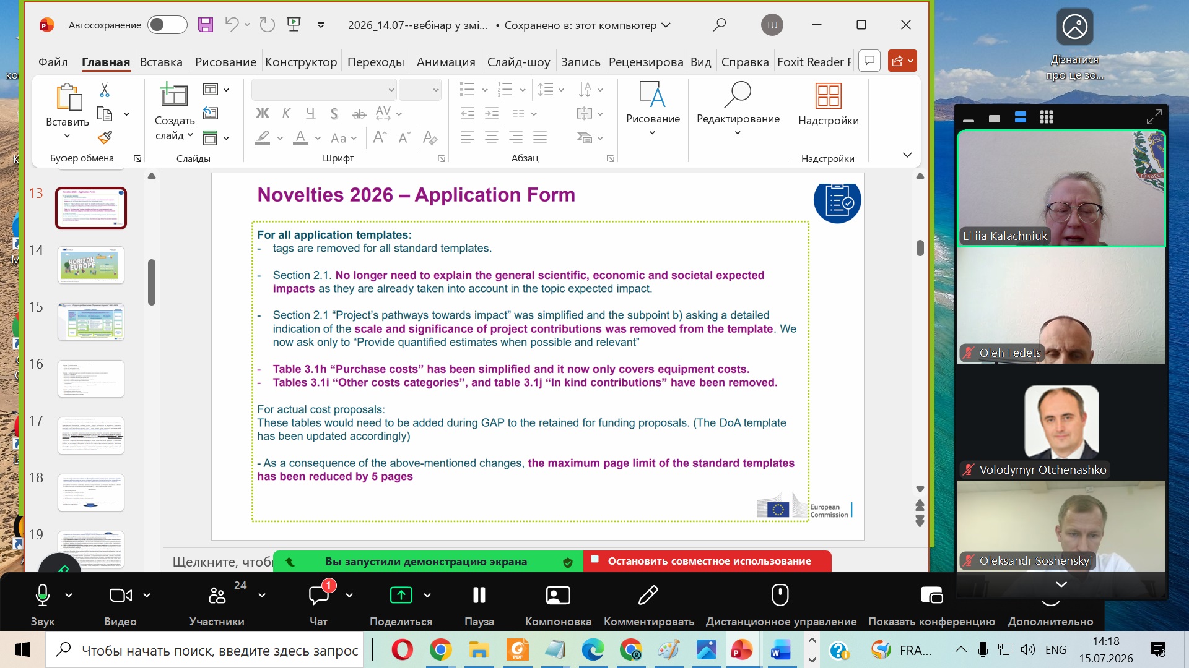Click the Redo arrow icon
The width and height of the screenshot is (1189, 668).
267,25
